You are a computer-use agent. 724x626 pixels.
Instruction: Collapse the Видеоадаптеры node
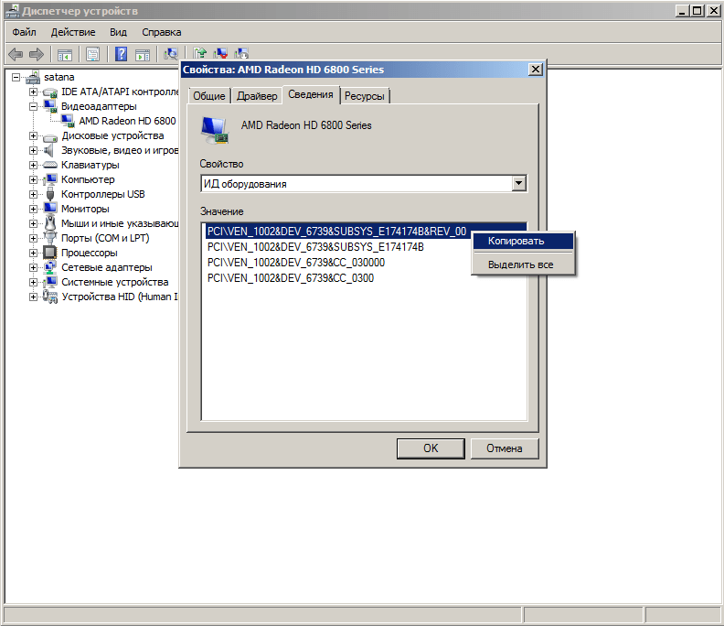(33, 106)
